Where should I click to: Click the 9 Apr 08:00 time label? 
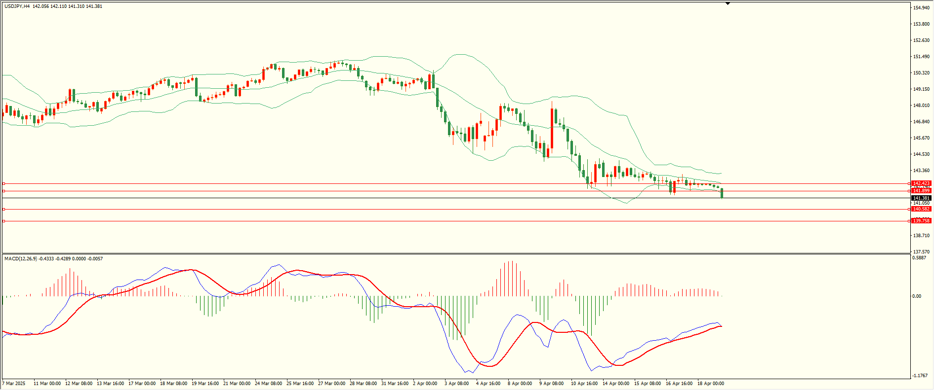coord(551,384)
